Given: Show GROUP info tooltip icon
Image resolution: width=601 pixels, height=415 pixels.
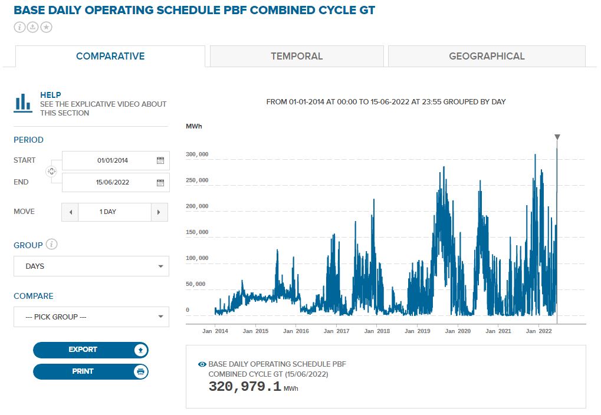Looking at the screenshot, I should pos(52,244).
